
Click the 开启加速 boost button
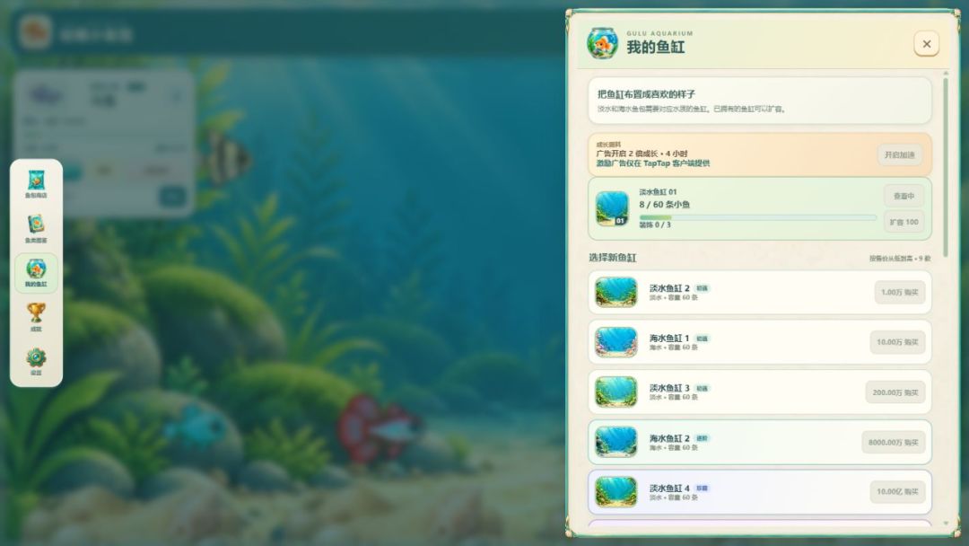899,154
